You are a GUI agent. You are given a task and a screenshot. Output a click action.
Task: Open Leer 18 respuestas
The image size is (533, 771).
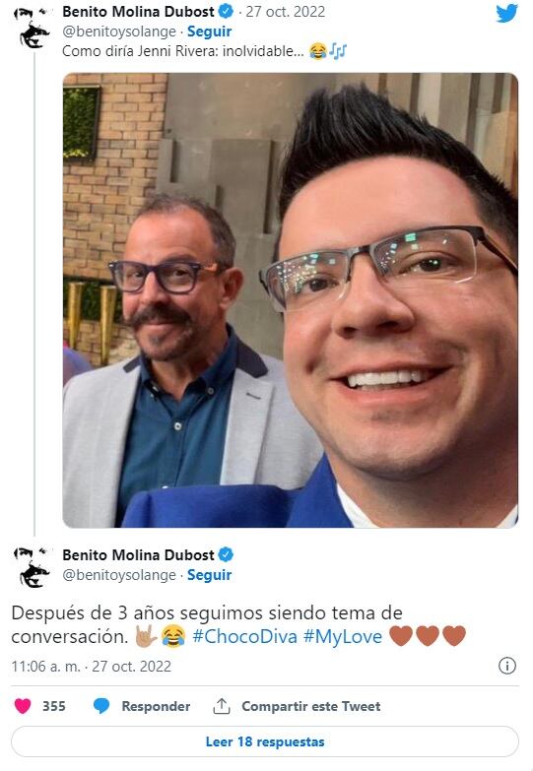[x=265, y=741]
